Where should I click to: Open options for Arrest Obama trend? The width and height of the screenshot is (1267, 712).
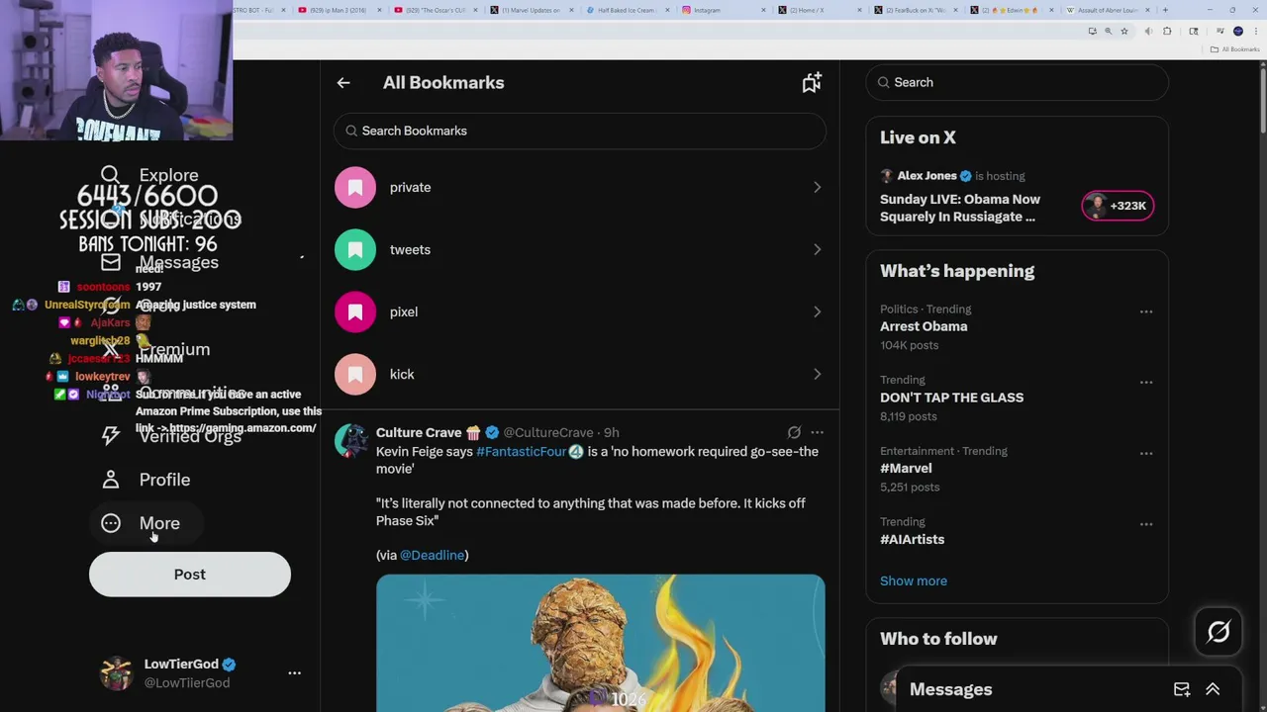point(1146,311)
